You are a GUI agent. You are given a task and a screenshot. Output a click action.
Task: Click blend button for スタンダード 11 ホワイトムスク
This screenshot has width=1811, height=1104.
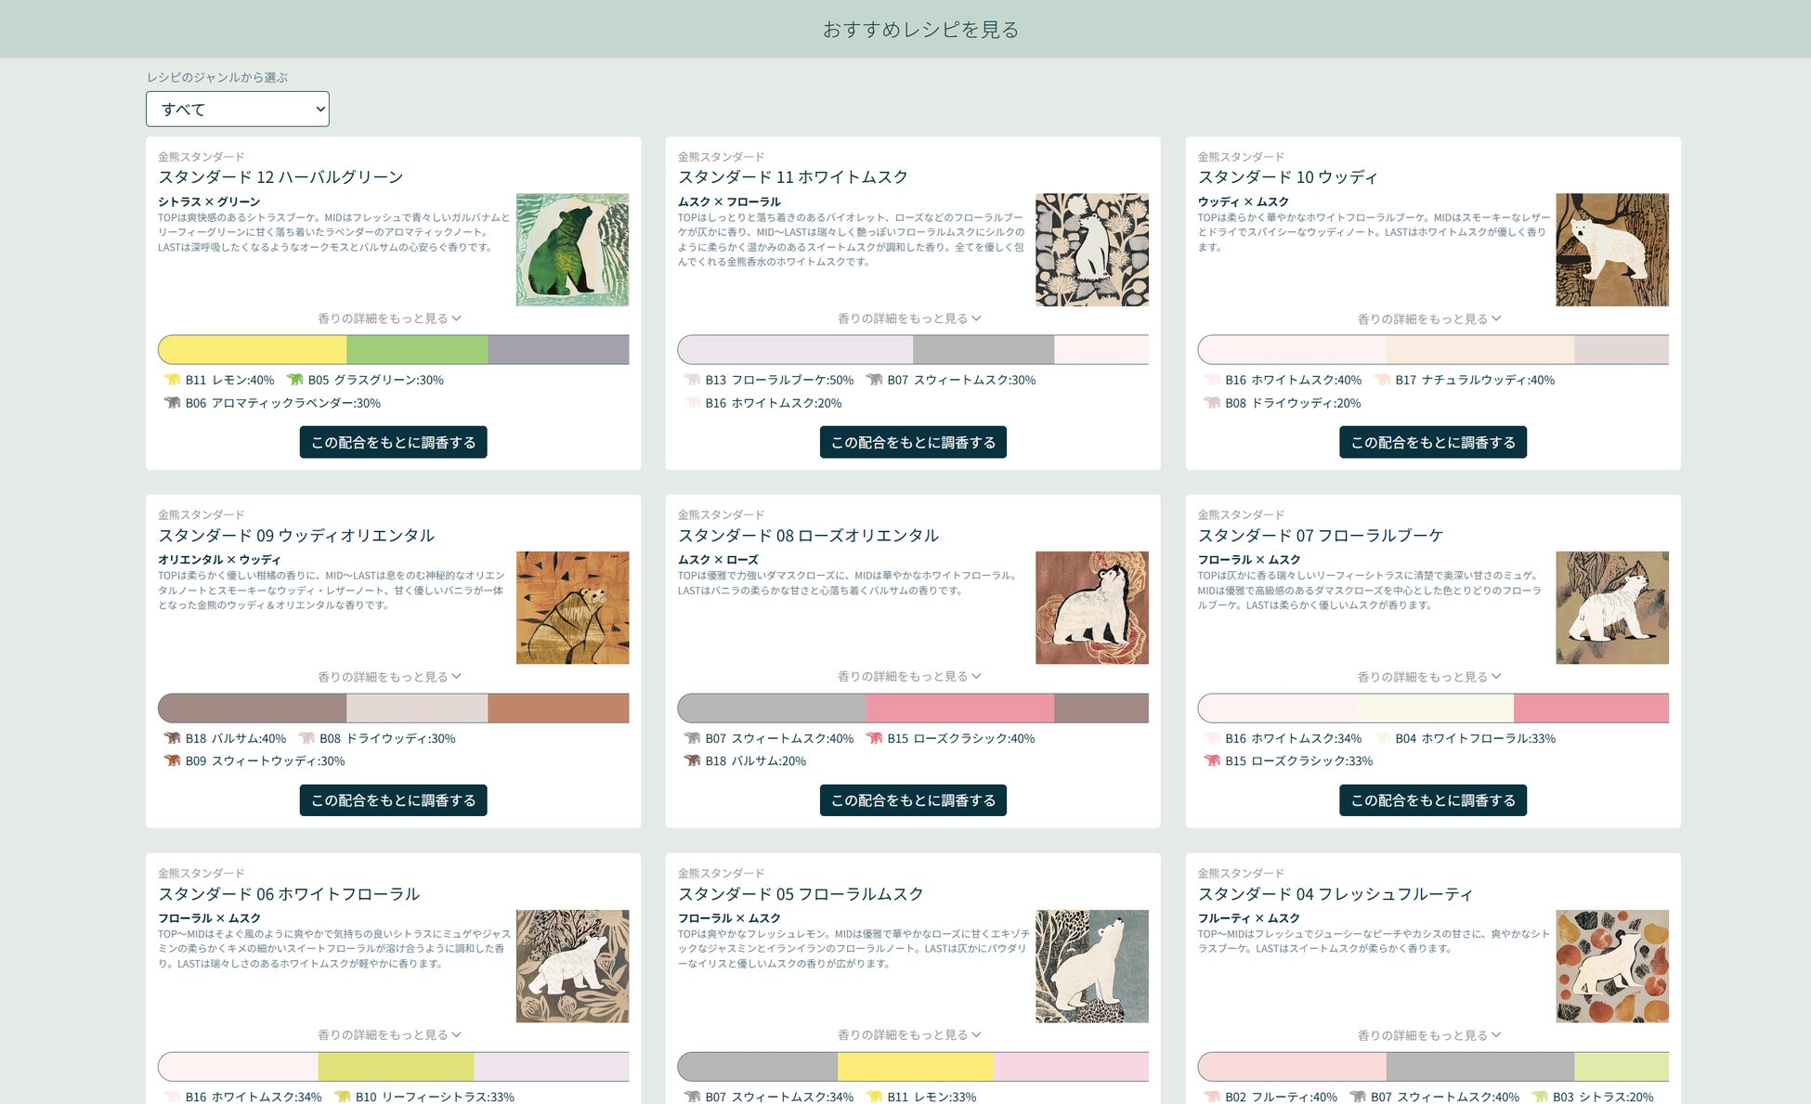tap(913, 442)
